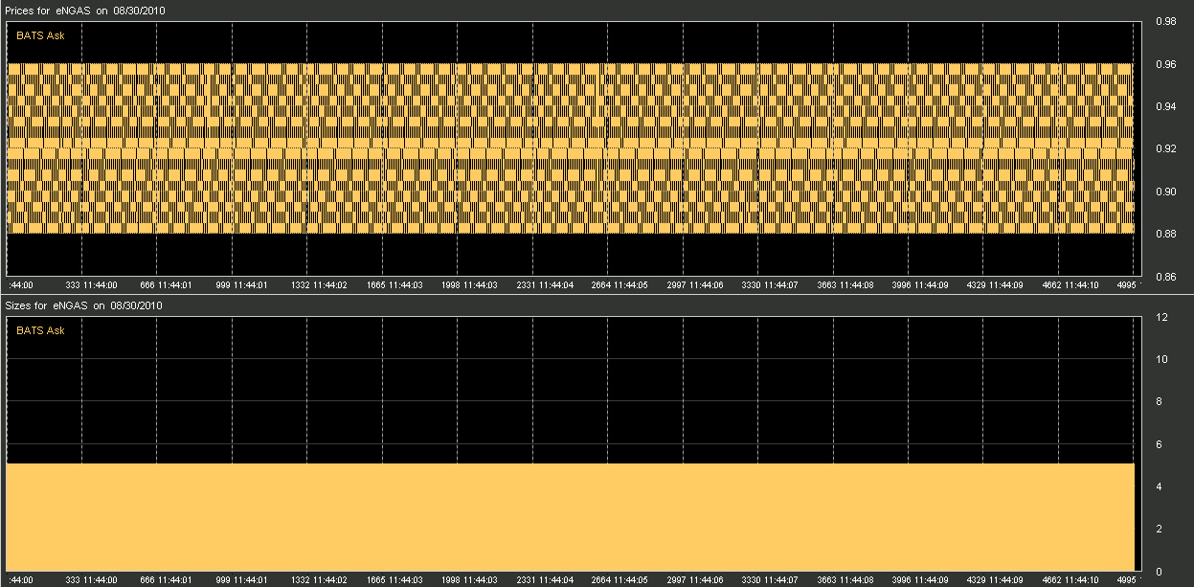This screenshot has width=1194, height=587.
Task: Click the 4 label on Sizes axis
Action: tap(1159, 486)
